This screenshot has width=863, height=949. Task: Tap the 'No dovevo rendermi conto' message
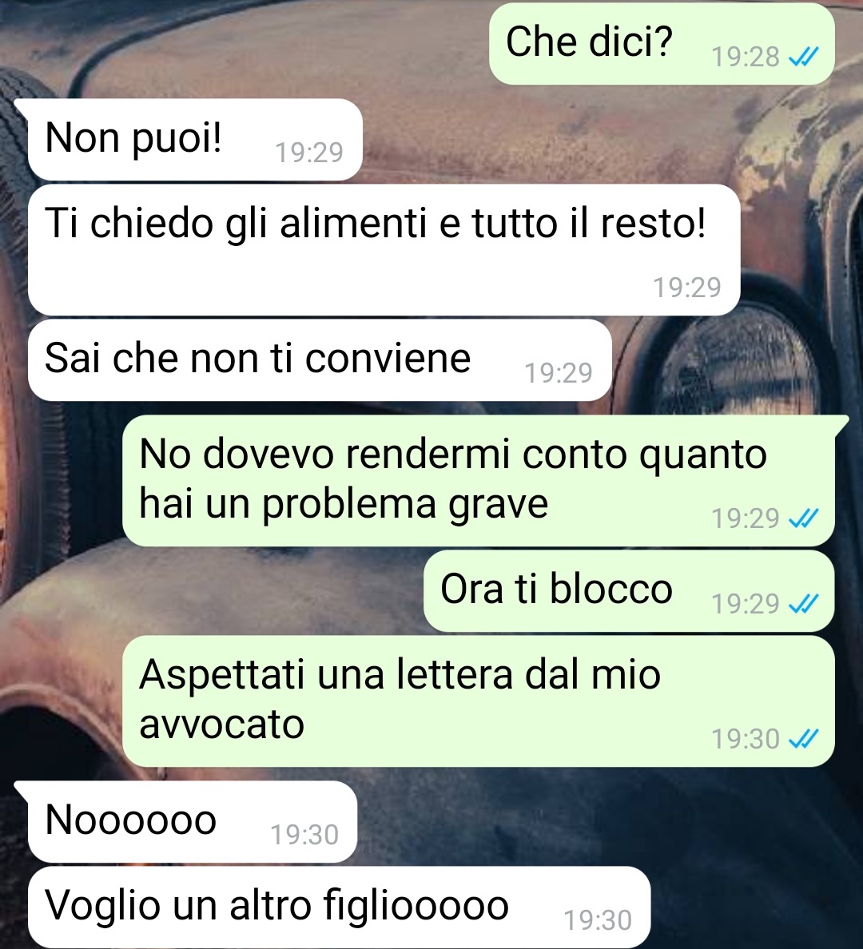(479, 481)
